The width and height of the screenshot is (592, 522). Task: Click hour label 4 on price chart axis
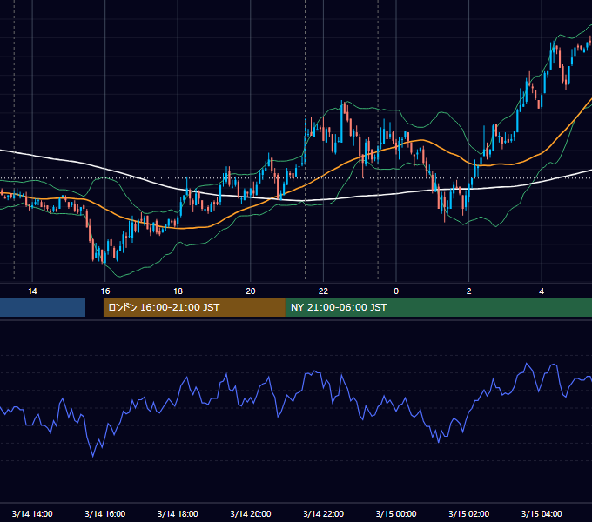pos(542,291)
